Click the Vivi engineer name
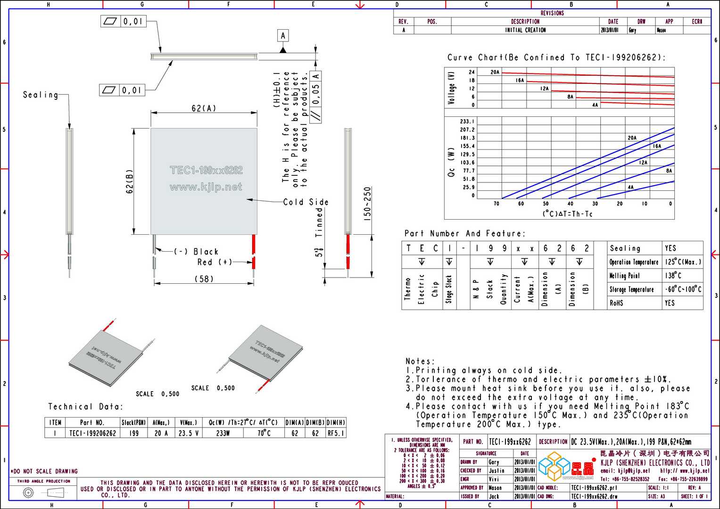The width and height of the screenshot is (720, 509). pyautogui.click(x=494, y=479)
